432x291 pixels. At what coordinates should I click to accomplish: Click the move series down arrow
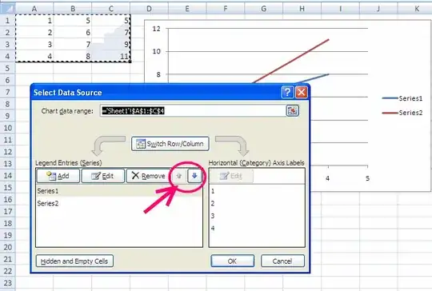click(194, 176)
